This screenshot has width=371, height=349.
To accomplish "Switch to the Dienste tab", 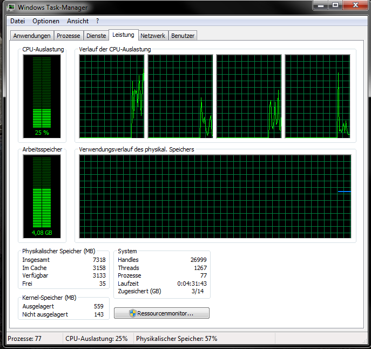I will [96, 36].
